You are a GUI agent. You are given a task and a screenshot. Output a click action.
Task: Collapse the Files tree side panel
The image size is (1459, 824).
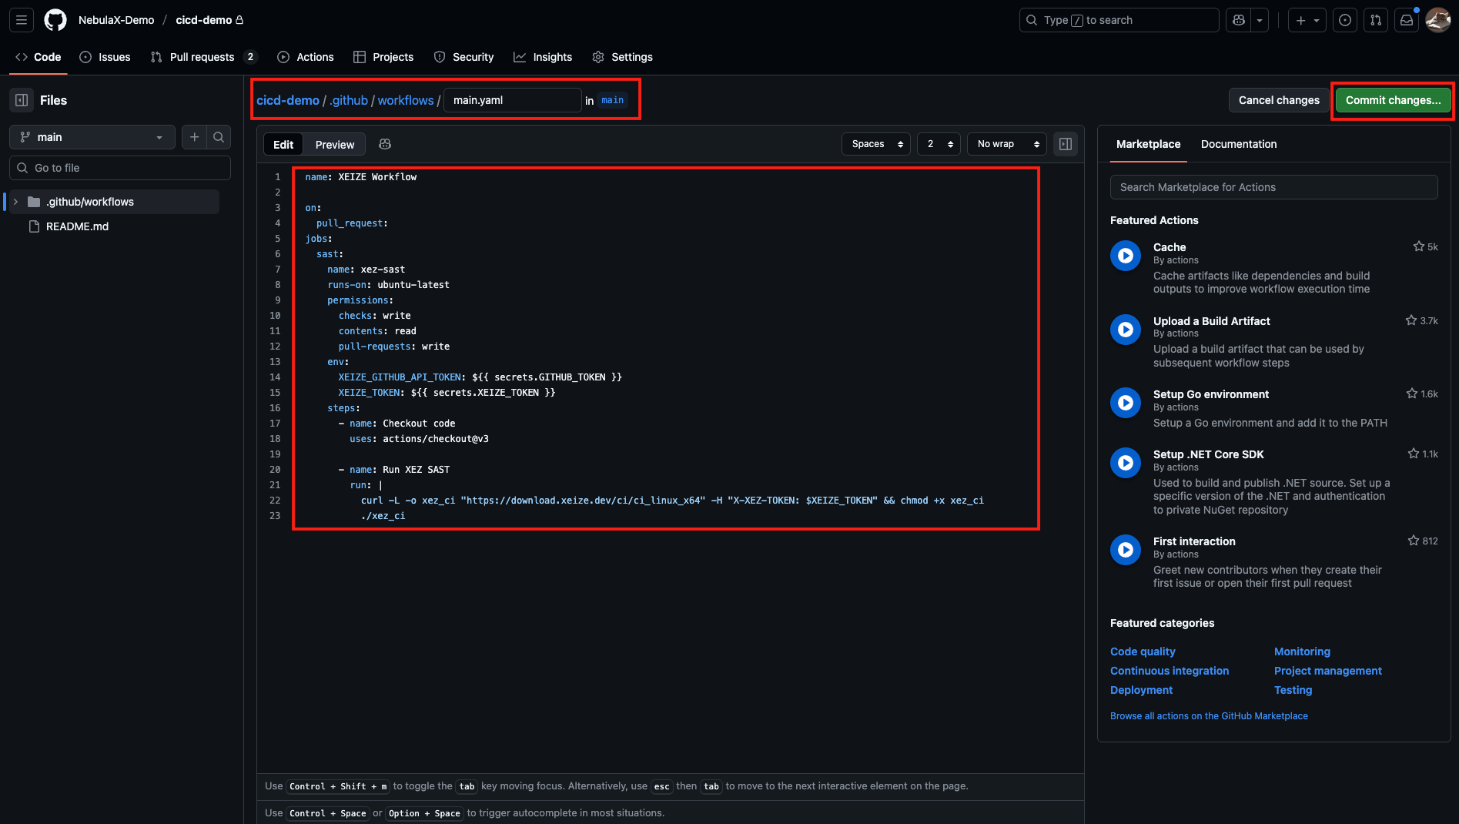pyautogui.click(x=22, y=100)
